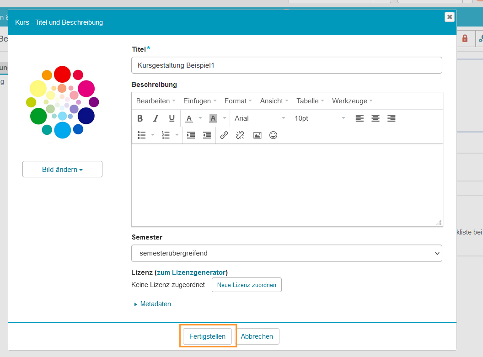Toggle bold text formatting
Image resolution: width=483 pixels, height=357 pixels.
140,118
